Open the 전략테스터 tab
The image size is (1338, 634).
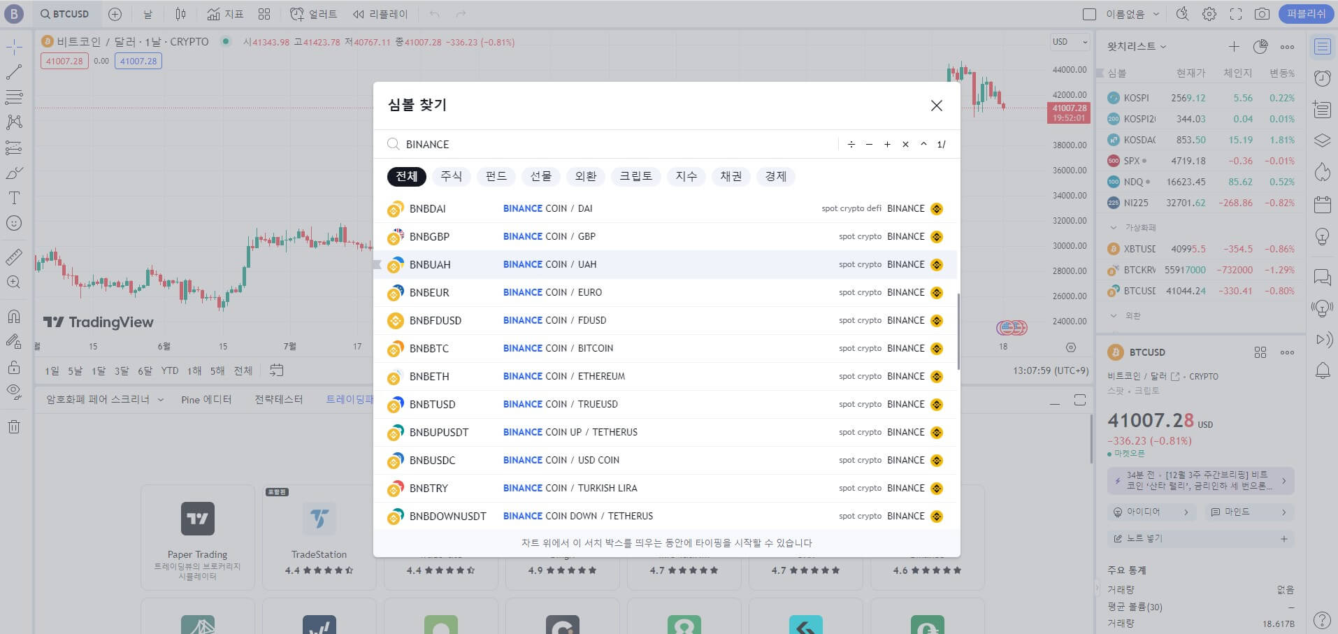[x=279, y=399]
